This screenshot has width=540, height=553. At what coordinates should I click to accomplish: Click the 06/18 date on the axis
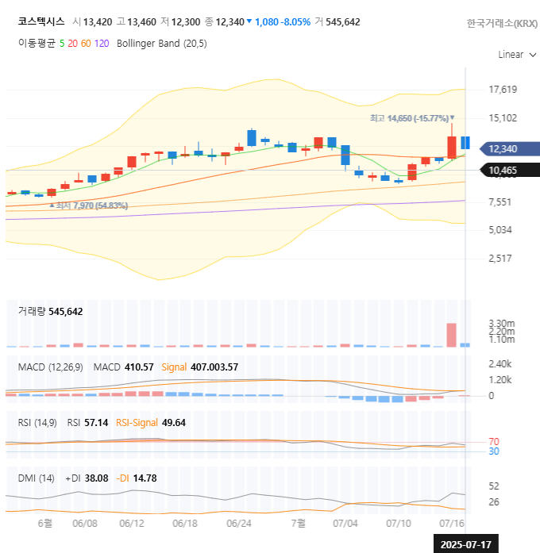coord(185,524)
